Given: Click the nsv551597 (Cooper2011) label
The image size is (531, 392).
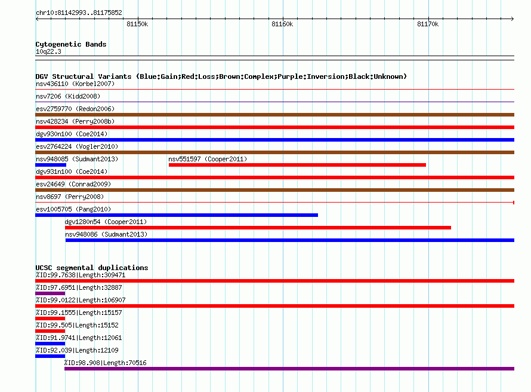Looking at the screenshot, I should (208, 159).
